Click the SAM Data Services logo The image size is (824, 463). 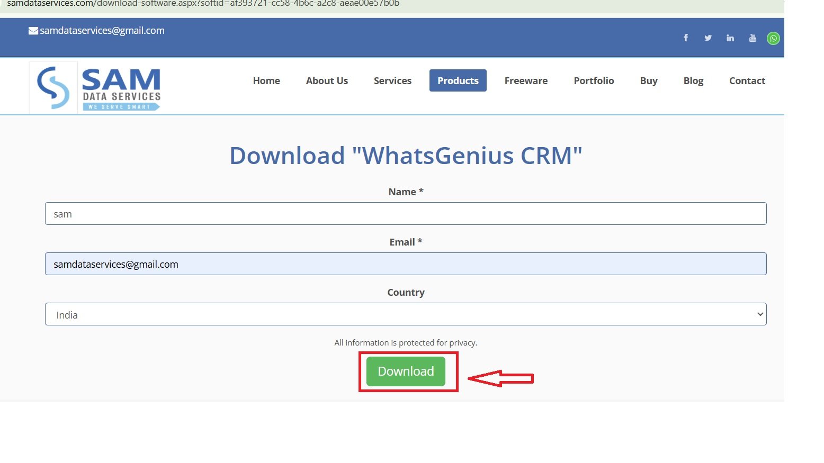point(95,86)
